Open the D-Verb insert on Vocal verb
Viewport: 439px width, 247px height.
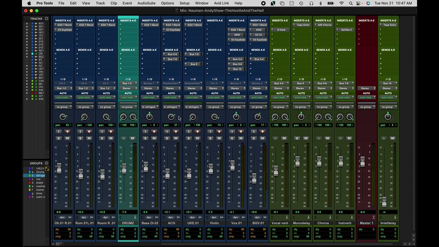click(280, 30)
